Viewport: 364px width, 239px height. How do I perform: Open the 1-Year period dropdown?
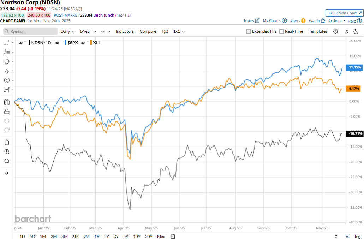click(x=88, y=31)
